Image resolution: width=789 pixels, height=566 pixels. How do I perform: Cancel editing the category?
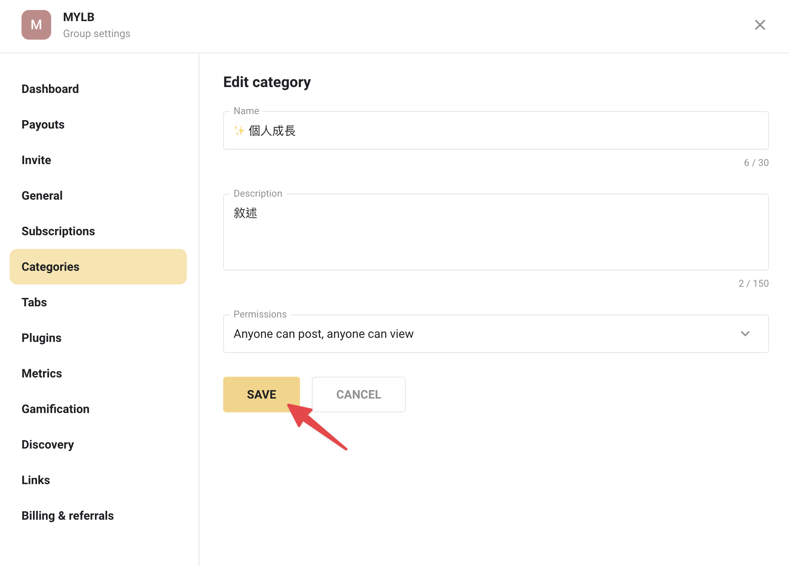359,394
